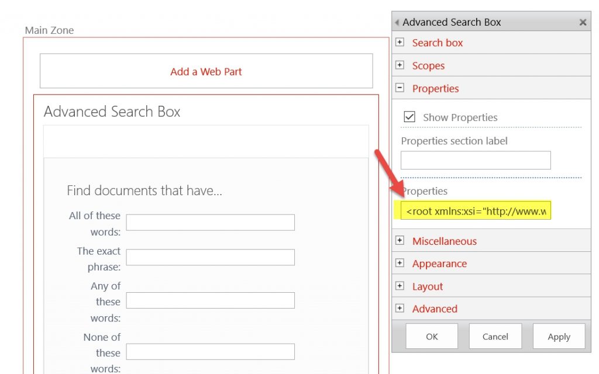
Task: Expand the Miscellaneous section plus icon
Action: coord(400,240)
